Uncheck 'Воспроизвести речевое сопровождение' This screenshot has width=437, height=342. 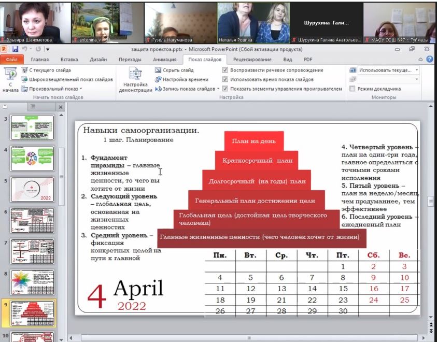coord(225,70)
